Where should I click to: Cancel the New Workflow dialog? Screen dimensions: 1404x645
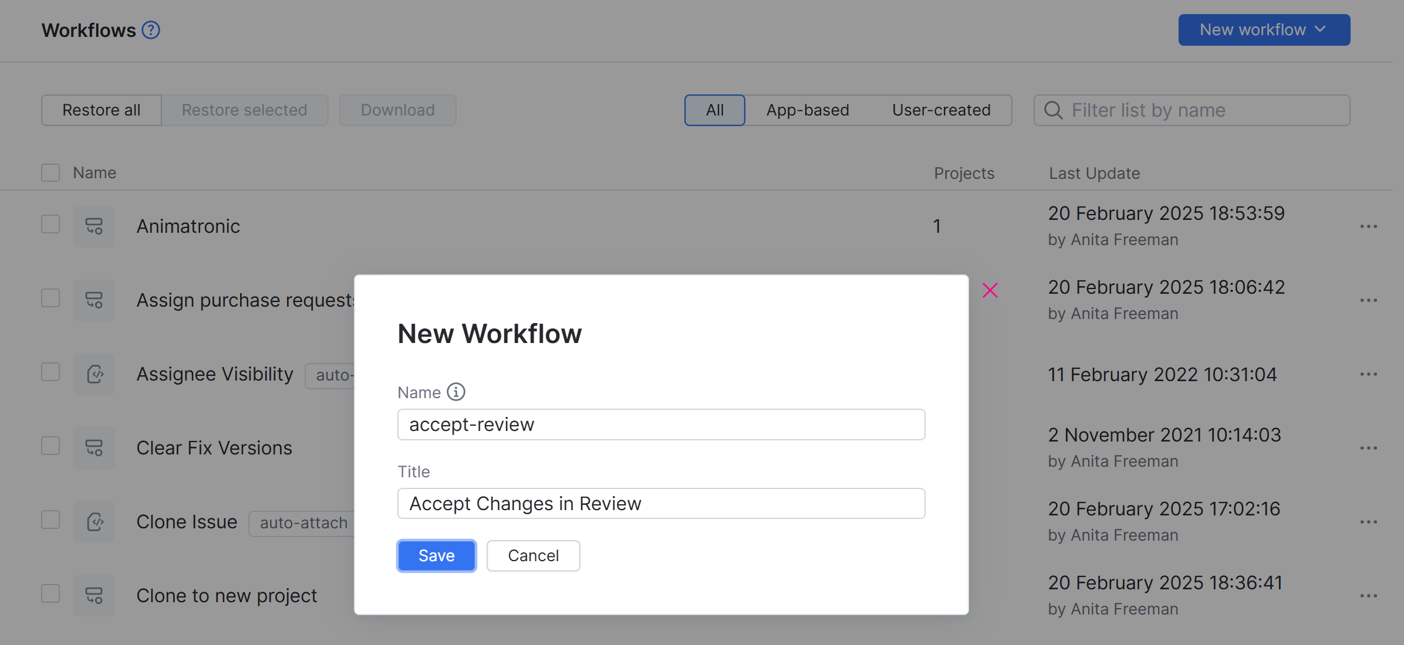click(x=533, y=555)
